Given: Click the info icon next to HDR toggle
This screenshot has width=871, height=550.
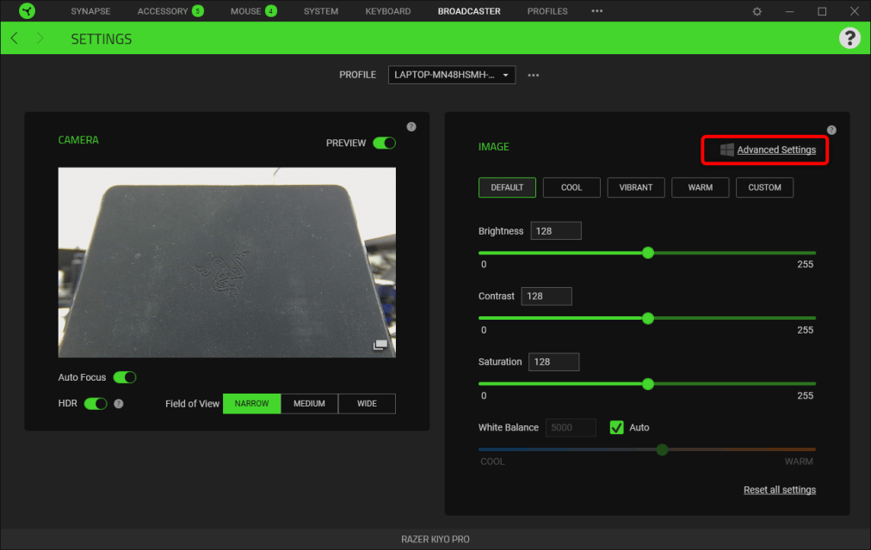Looking at the screenshot, I should point(118,403).
